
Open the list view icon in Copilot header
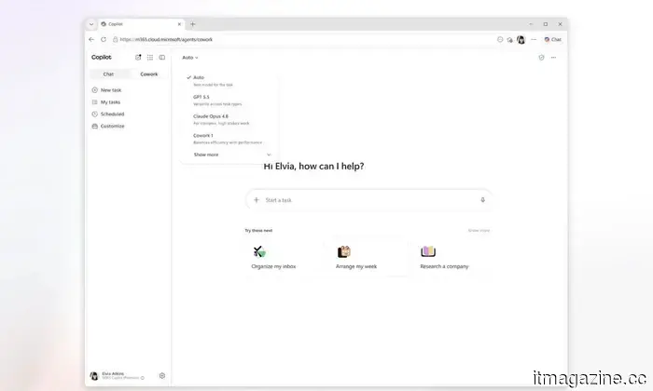click(x=150, y=58)
